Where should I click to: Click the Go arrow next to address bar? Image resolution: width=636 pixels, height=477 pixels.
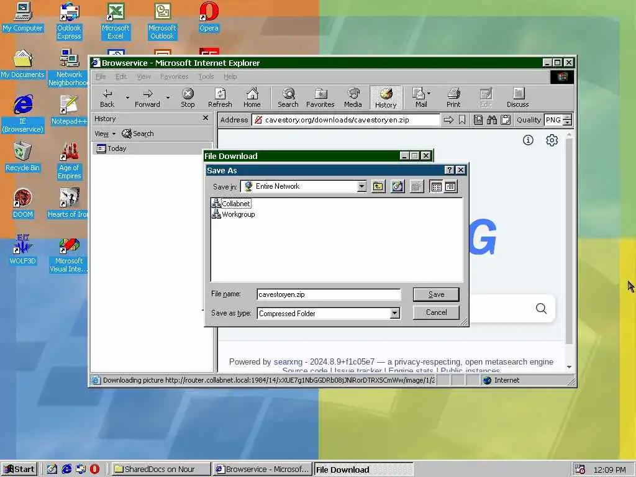(x=448, y=120)
